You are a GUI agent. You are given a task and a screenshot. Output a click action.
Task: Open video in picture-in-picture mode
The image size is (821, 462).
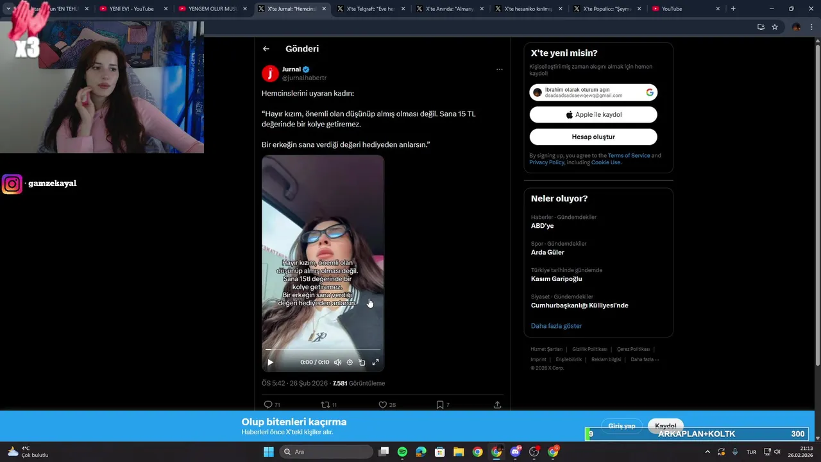362,363
